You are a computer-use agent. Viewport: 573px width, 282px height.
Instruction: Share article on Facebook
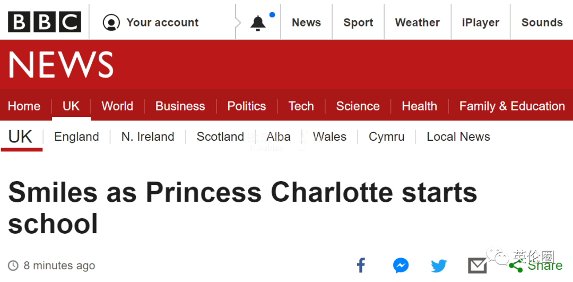361,265
